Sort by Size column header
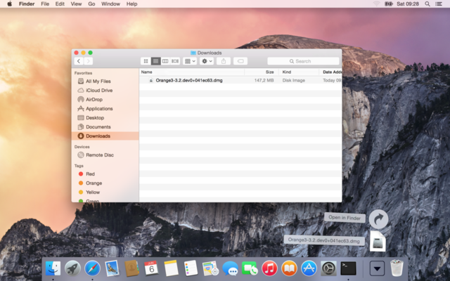 pos(262,72)
